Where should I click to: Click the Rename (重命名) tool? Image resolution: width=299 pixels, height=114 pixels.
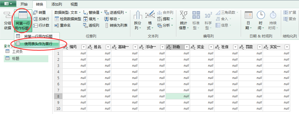tap(63, 25)
